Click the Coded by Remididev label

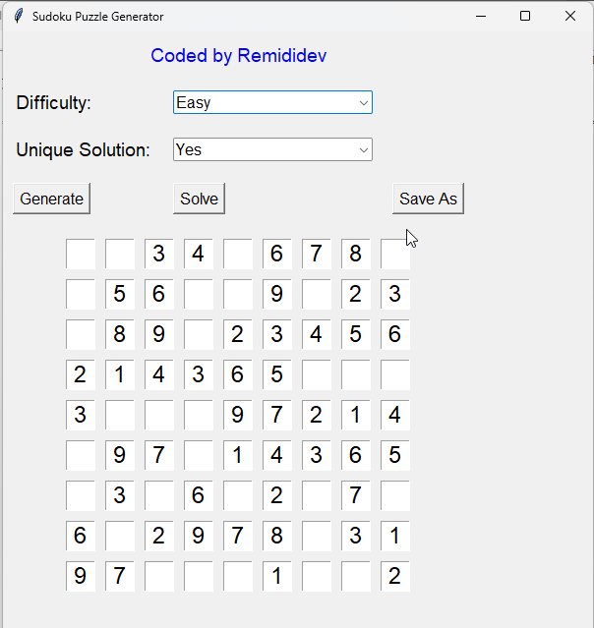click(x=238, y=56)
